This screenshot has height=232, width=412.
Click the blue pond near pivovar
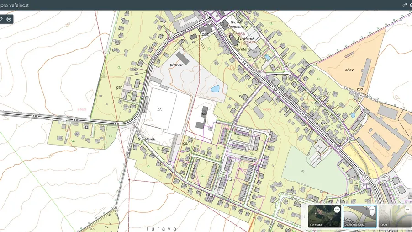pyautogui.click(x=214, y=88)
